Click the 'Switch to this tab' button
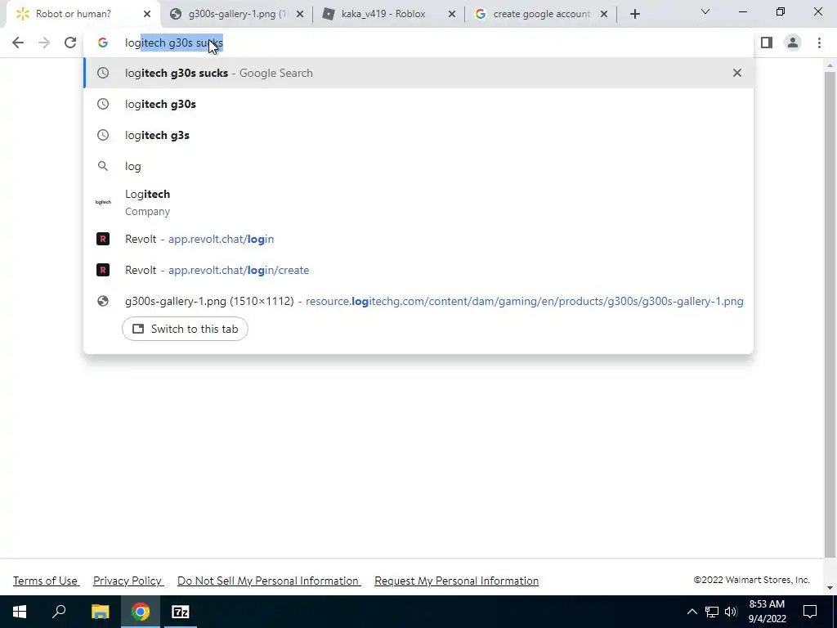The image size is (837, 628). [185, 329]
